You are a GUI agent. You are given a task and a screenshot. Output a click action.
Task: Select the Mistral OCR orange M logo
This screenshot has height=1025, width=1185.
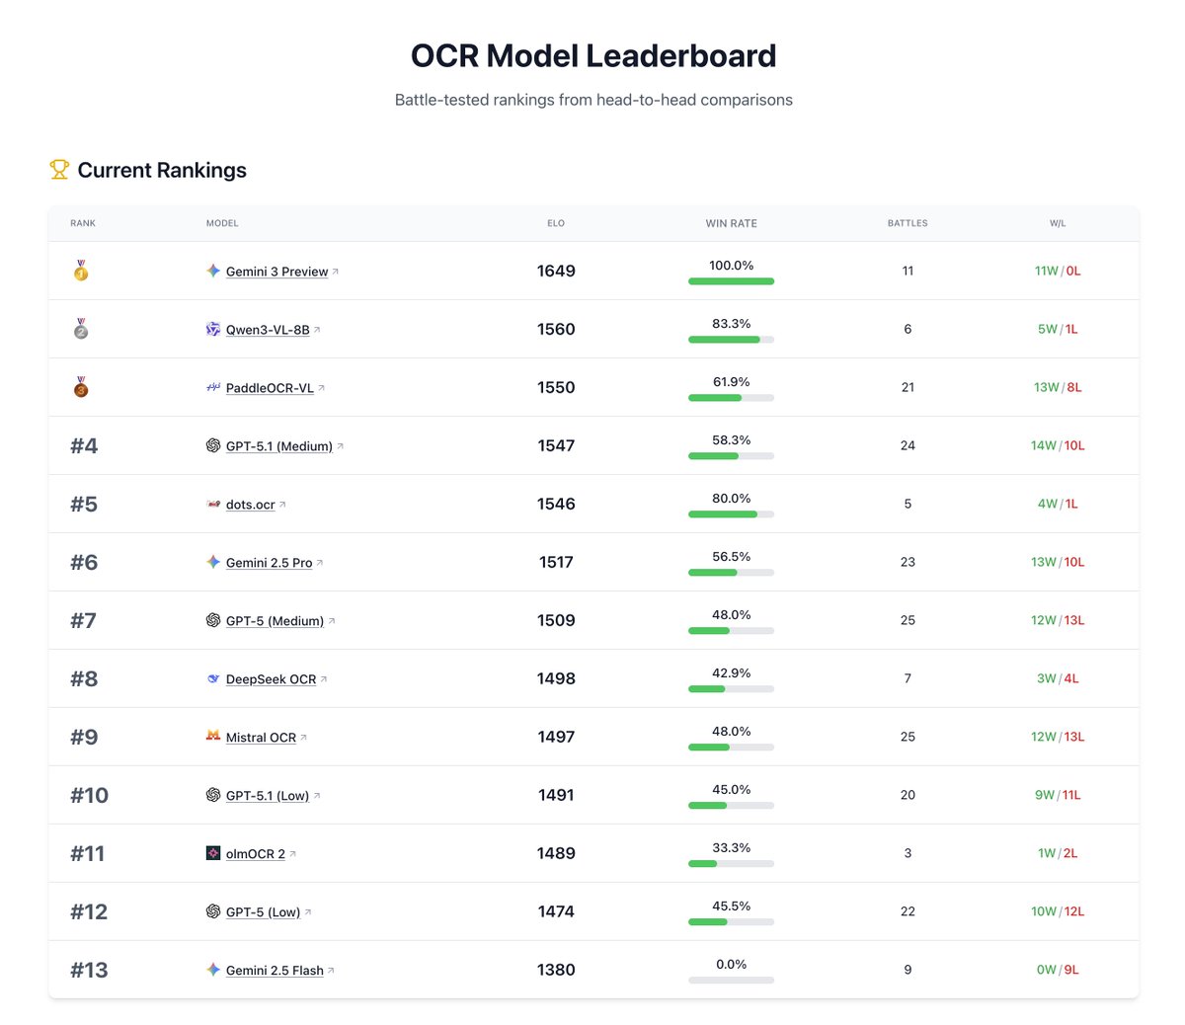[212, 738]
